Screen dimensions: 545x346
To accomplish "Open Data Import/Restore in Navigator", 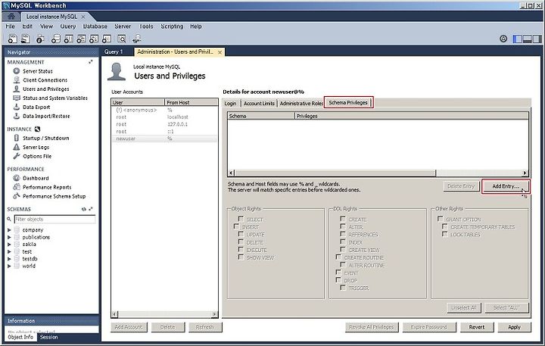I will click(46, 116).
